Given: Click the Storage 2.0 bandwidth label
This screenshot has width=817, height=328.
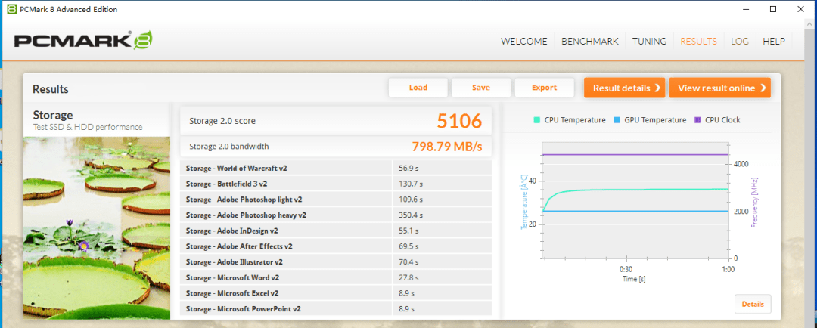Looking at the screenshot, I should tap(228, 147).
